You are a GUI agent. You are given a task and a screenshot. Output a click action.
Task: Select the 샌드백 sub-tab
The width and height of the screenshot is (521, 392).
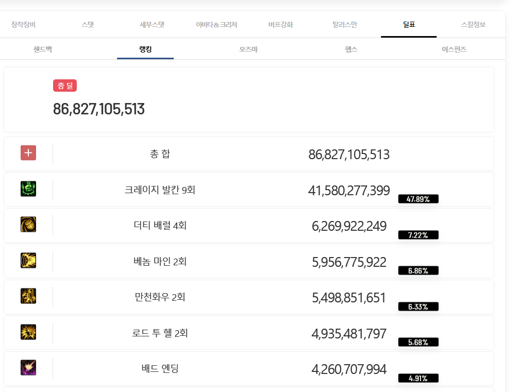(43, 49)
